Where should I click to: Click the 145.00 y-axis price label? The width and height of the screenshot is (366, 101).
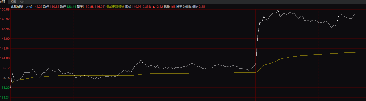point(5,39)
